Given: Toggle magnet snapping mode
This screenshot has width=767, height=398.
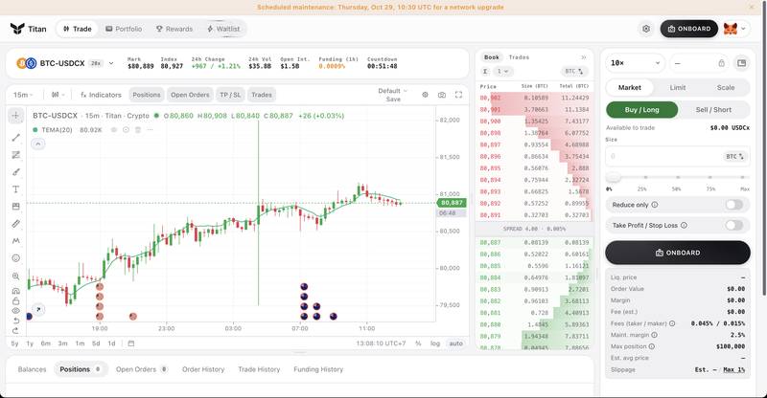Looking at the screenshot, I should pos(15,291).
